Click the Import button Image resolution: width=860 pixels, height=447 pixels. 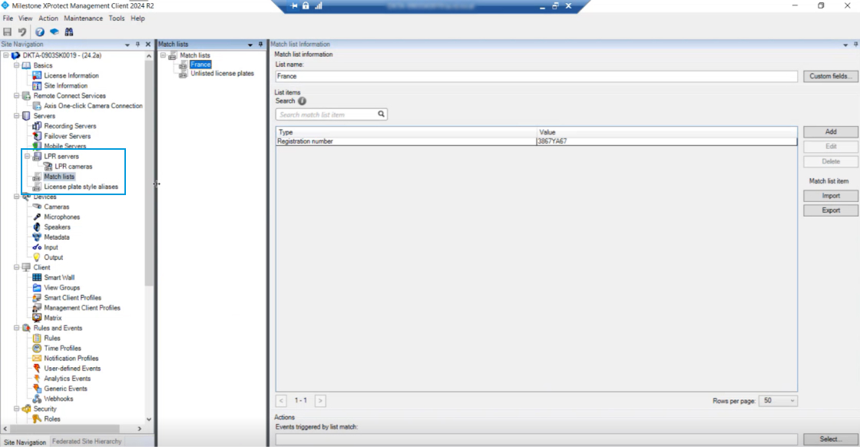[830, 196]
